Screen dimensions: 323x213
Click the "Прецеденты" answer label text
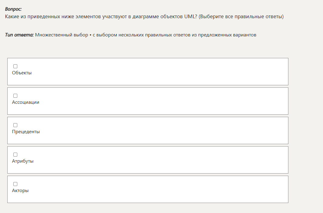(x=26, y=132)
